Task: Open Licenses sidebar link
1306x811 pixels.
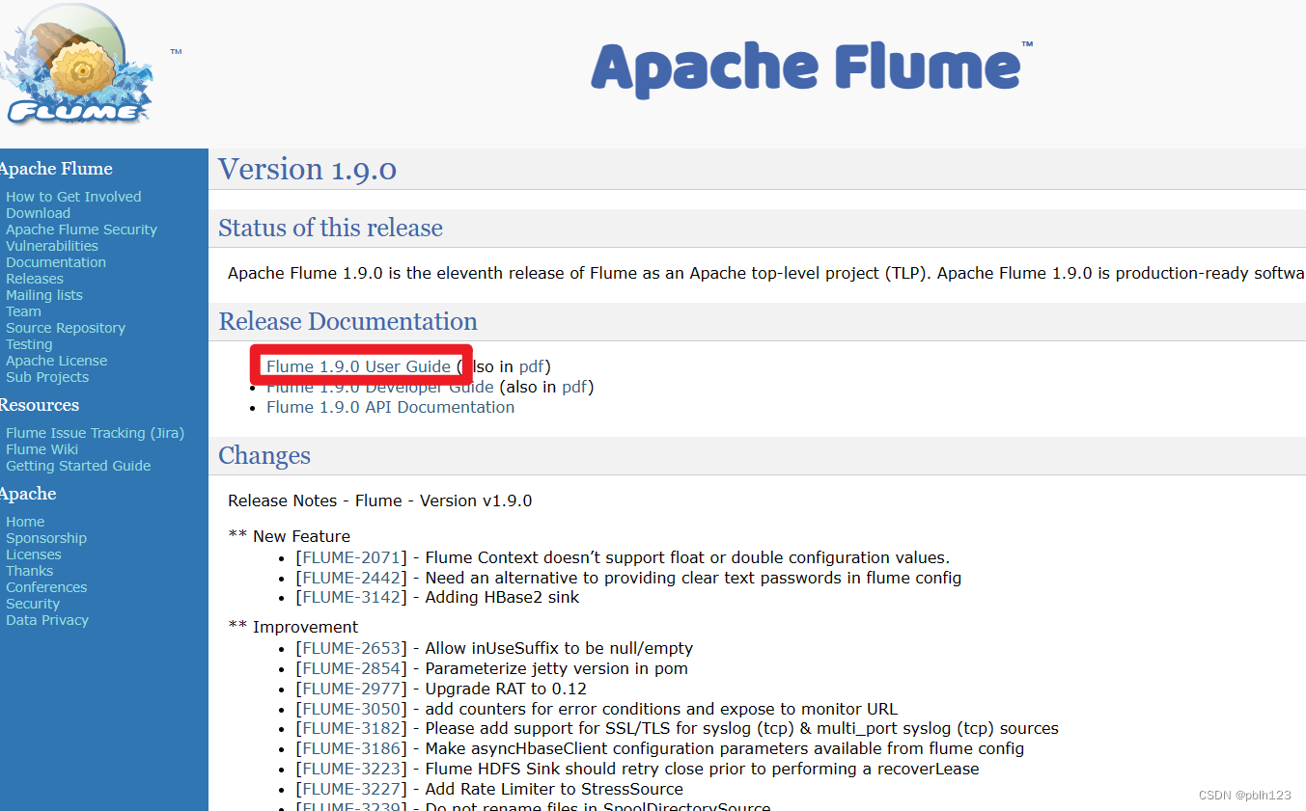Action: pos(34,554)
